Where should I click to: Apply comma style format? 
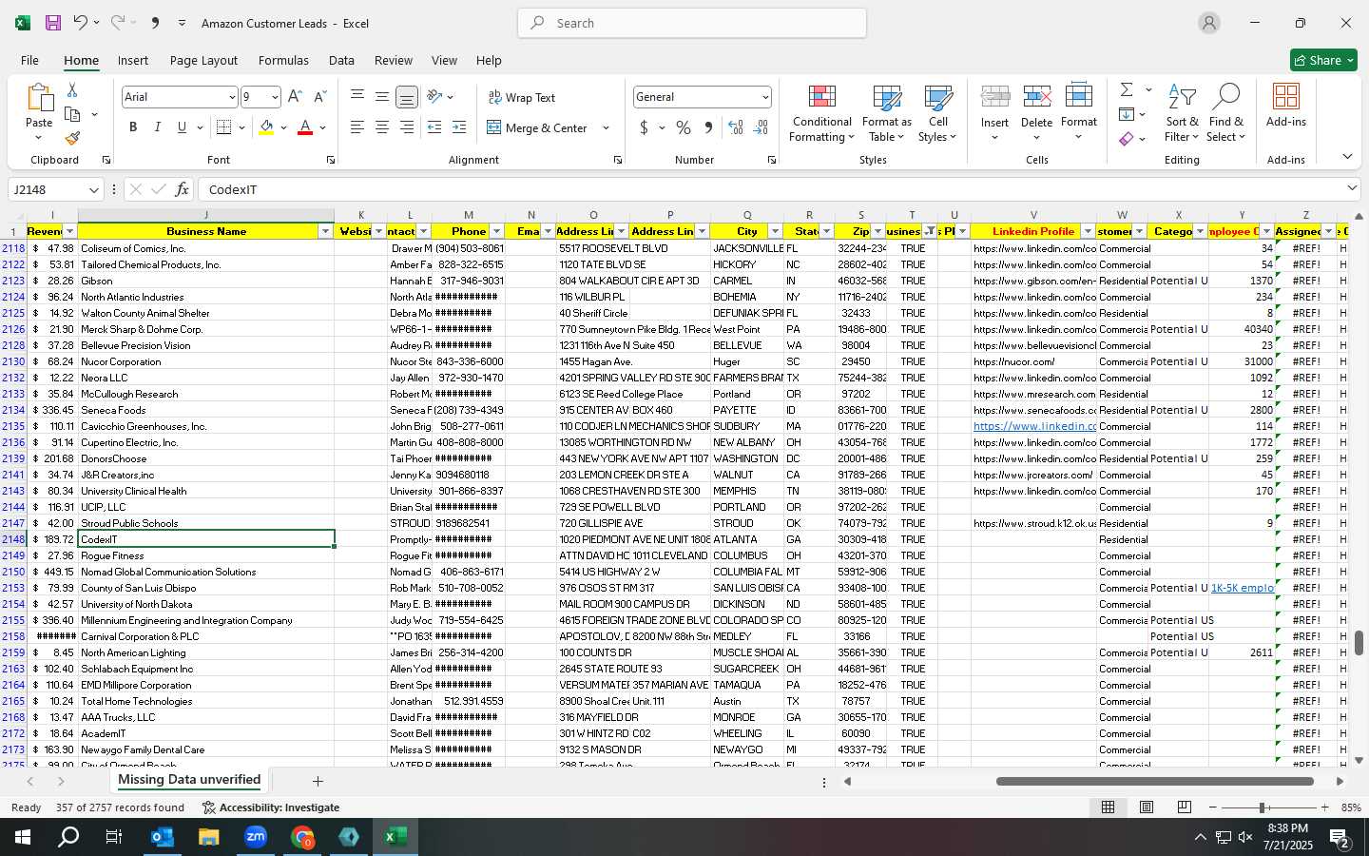tap(708, 127)
